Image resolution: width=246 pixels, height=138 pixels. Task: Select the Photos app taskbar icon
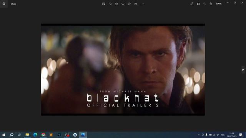(x=83, y=135)
